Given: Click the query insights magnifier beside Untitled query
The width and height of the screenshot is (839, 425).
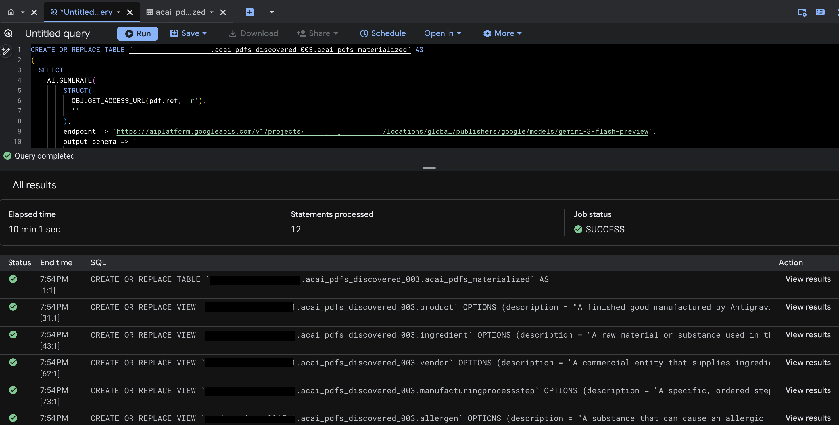Looking at the screenshot, I should point(9,33).
